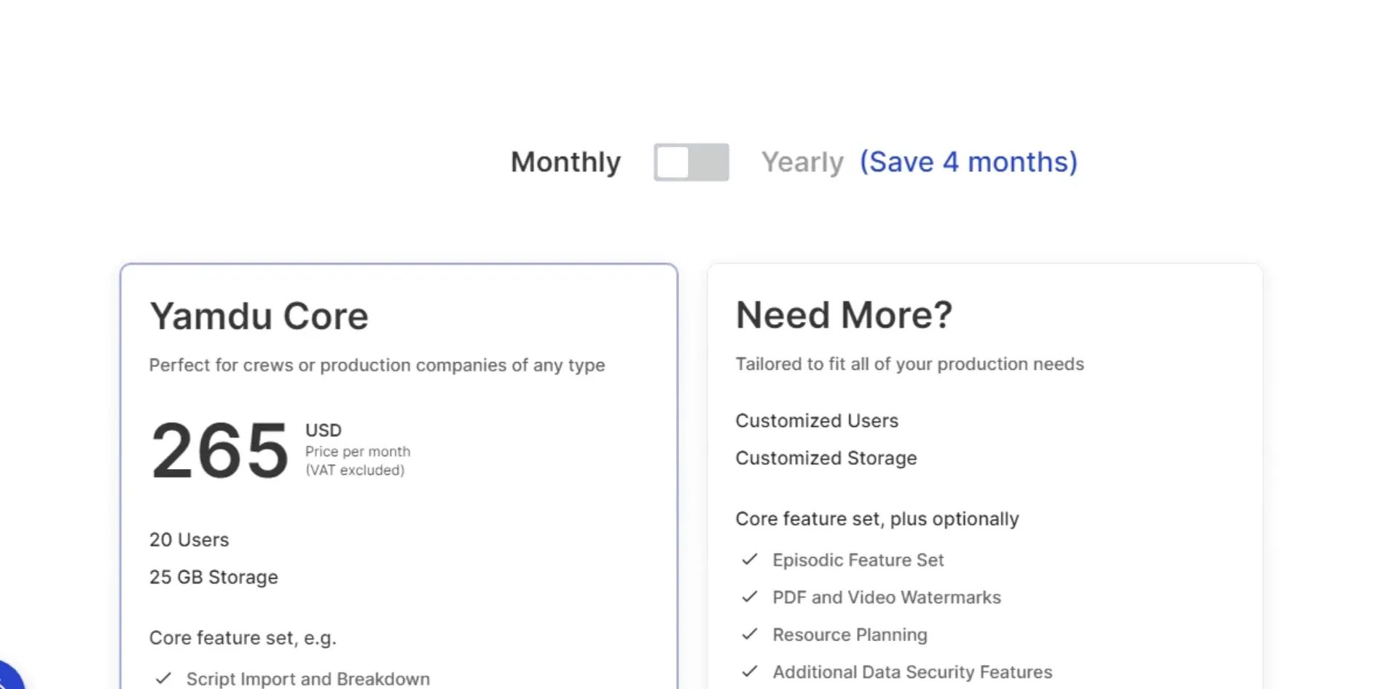Click the Episodic Feature Set list item
The width and height of the screenshot is (1399, 689).
(x=858, y=560)
